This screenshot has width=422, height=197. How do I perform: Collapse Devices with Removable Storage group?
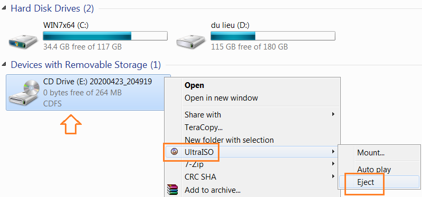click(4, 64)
